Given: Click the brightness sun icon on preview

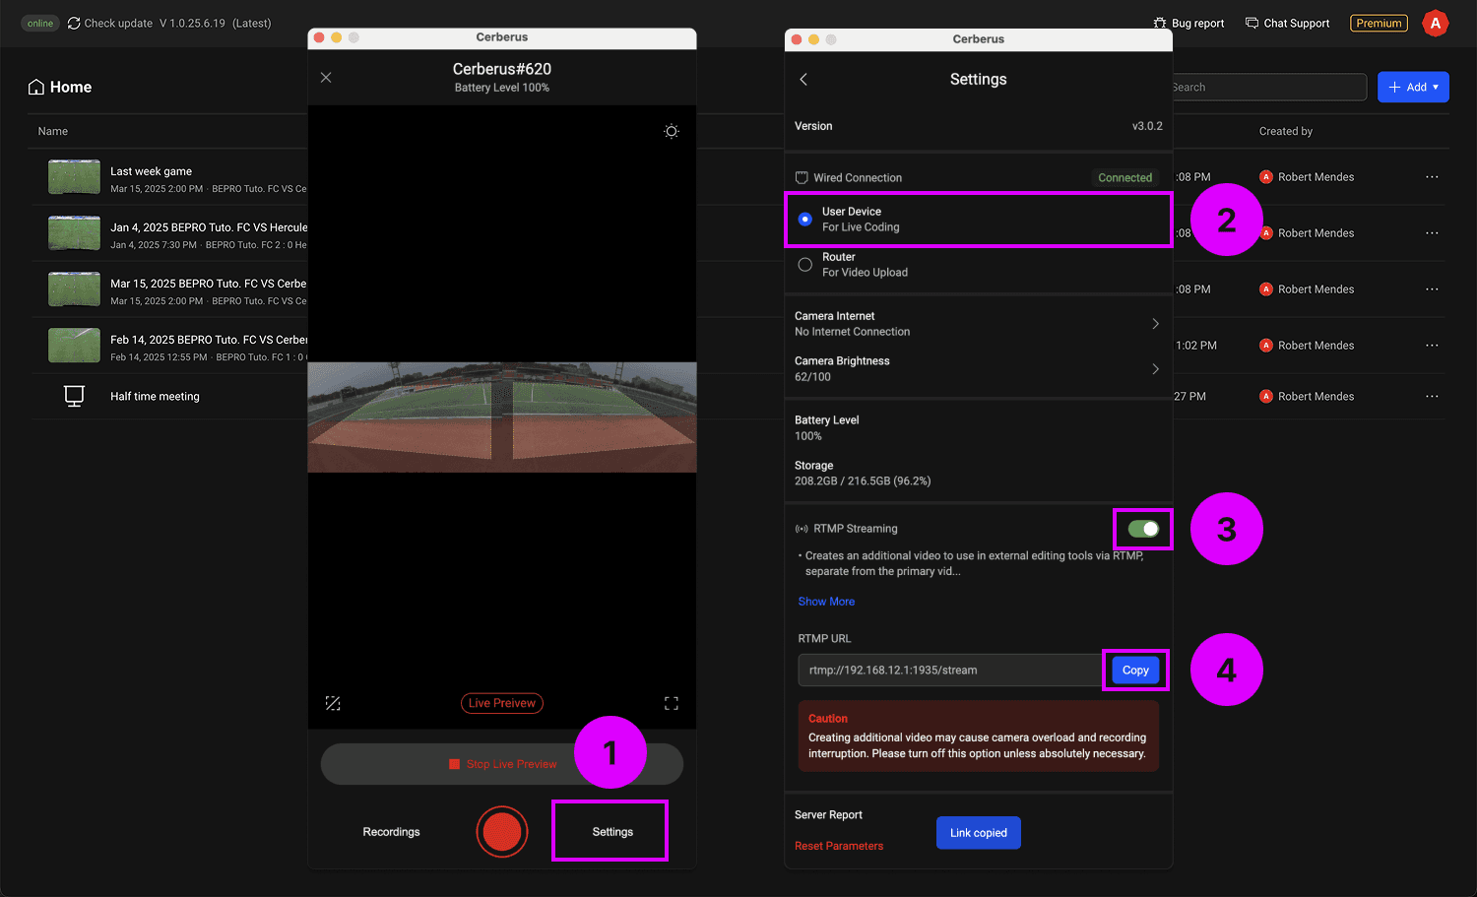Looking at the screenshot, I should pos(672,131).
